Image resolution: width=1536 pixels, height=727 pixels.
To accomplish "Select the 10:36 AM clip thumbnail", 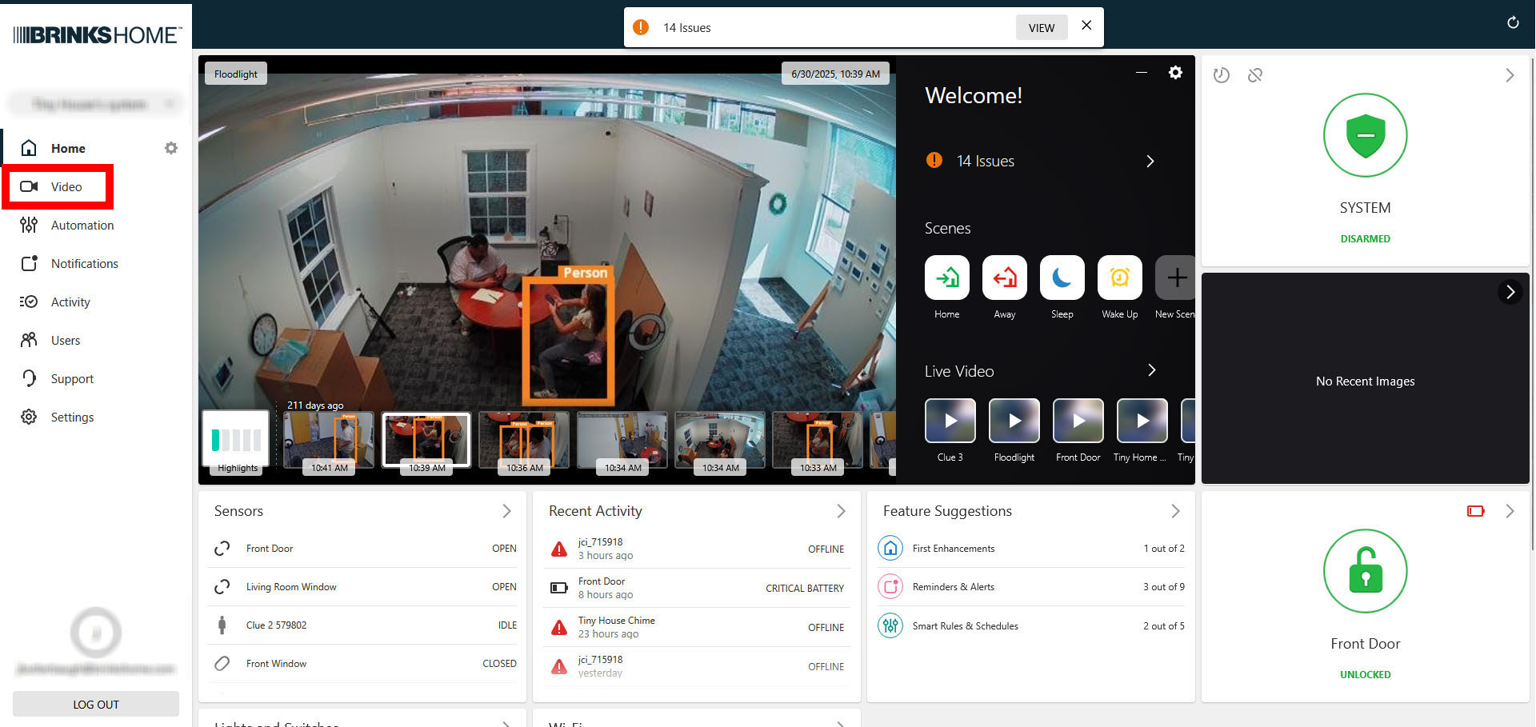I will click(x=524, y=441).
